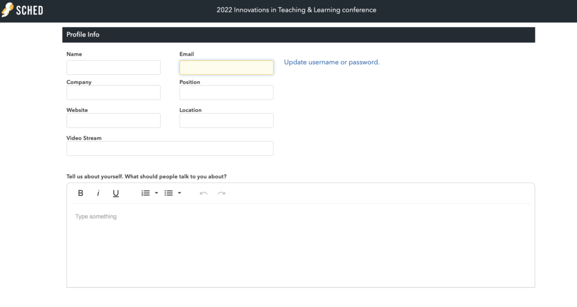Expand numbered list style dropdown arrow
The image size is (577, 307).
[x=157, y=193]
